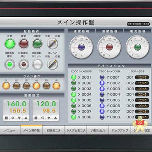
Task: Switch to the 外部入出力 tab
Action: pyautogui.click(x=98, y=130)
